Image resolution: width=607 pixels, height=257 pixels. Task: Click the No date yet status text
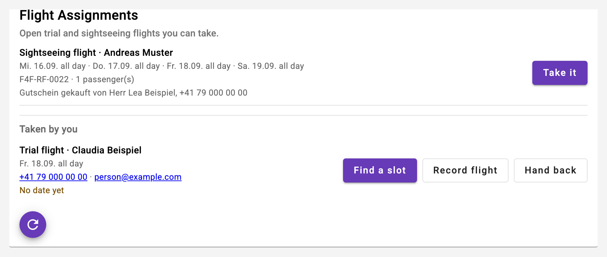(42, 190)
